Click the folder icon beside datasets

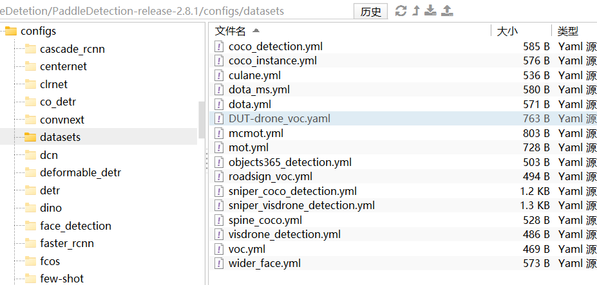coord(30,136)
